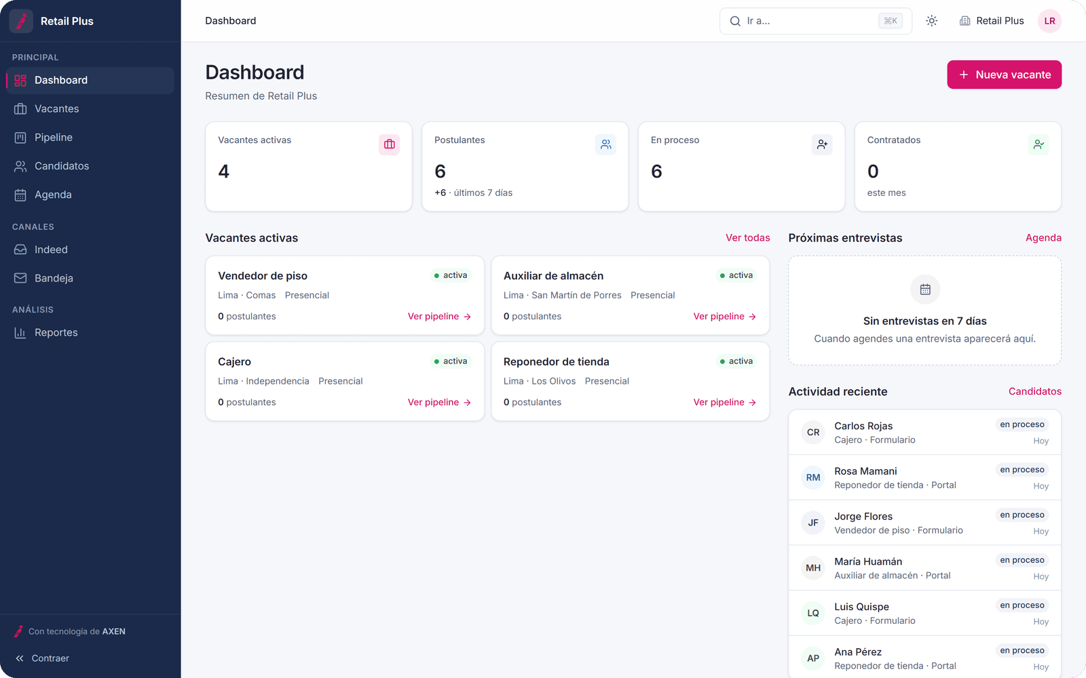Click the Contratados user-check card icon
The image size is (1086, 678).
[x=1038, y=144]
